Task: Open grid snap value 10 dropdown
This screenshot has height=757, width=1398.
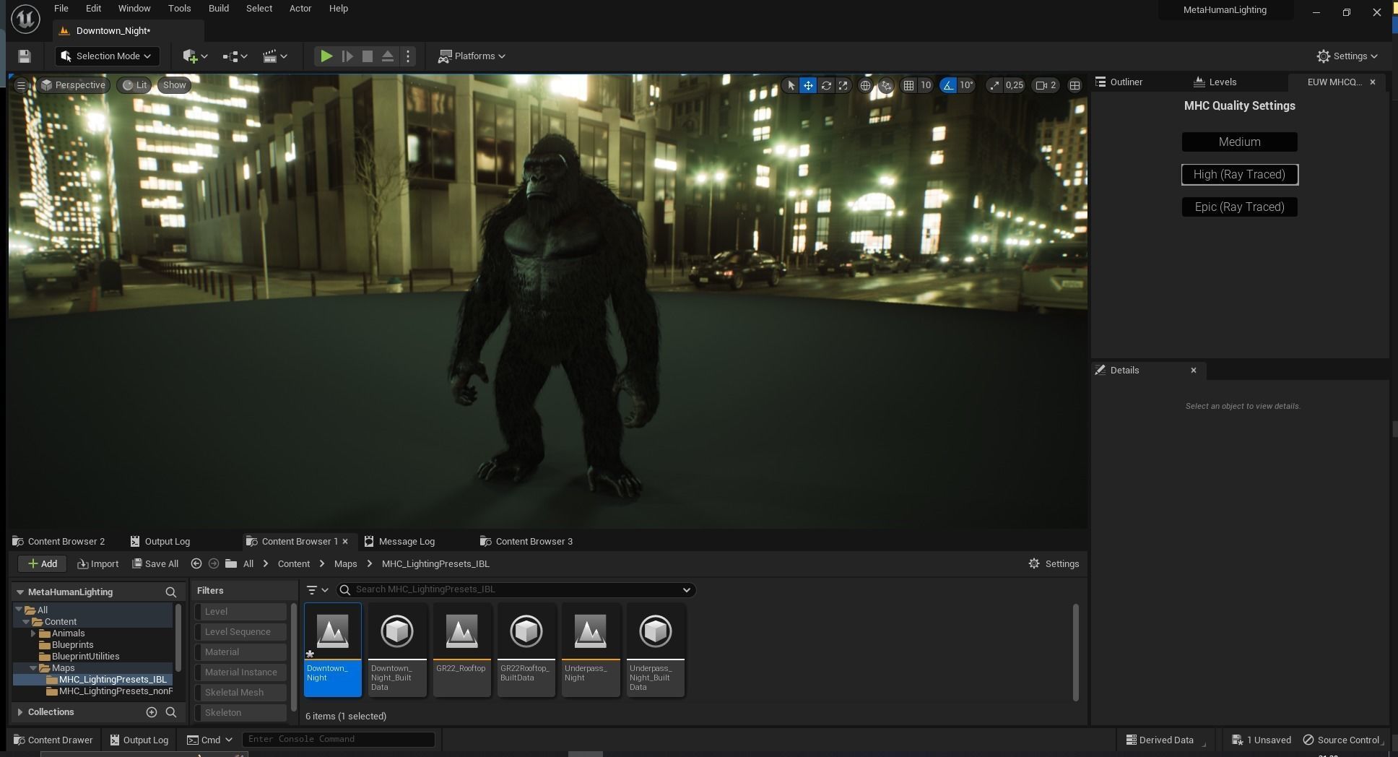Action: (926, 85)
